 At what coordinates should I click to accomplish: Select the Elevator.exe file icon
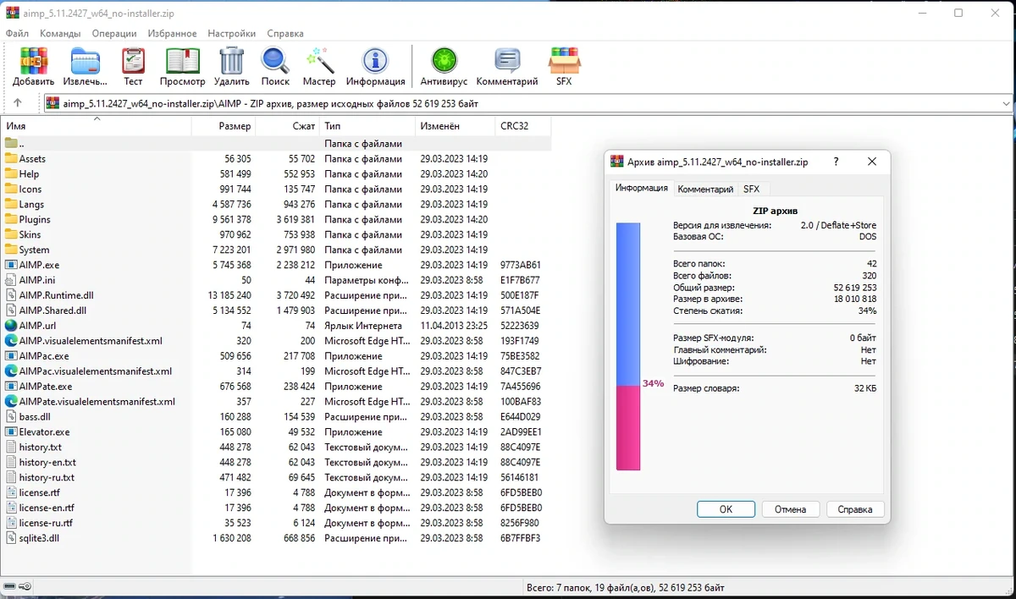click(11, 431)
